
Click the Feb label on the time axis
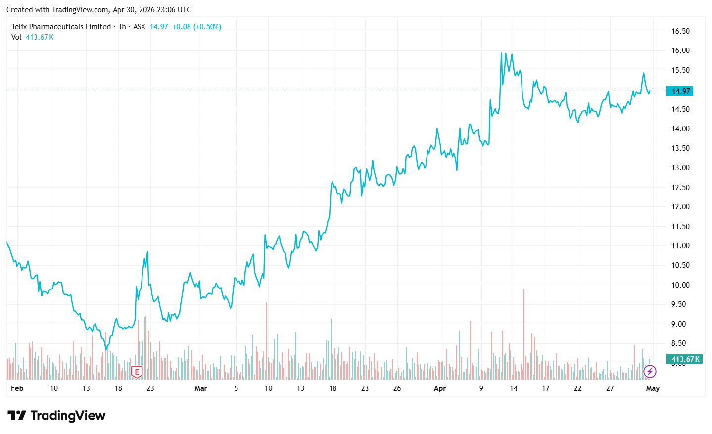coord(17,388)
